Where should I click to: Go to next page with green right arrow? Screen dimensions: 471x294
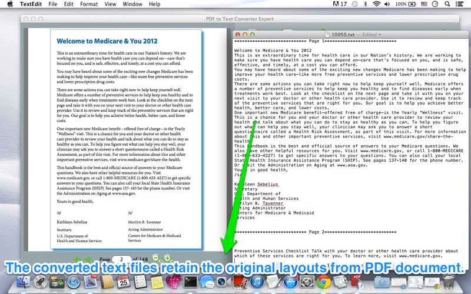pyautogui.click(x=88, y=259)
